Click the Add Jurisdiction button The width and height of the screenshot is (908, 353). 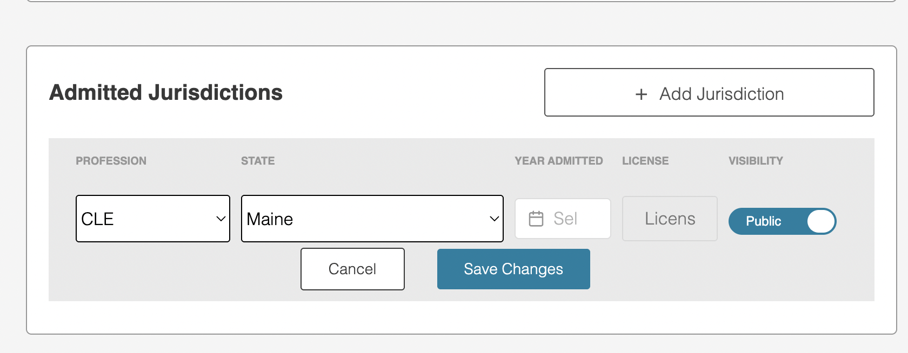click(709, 92)
